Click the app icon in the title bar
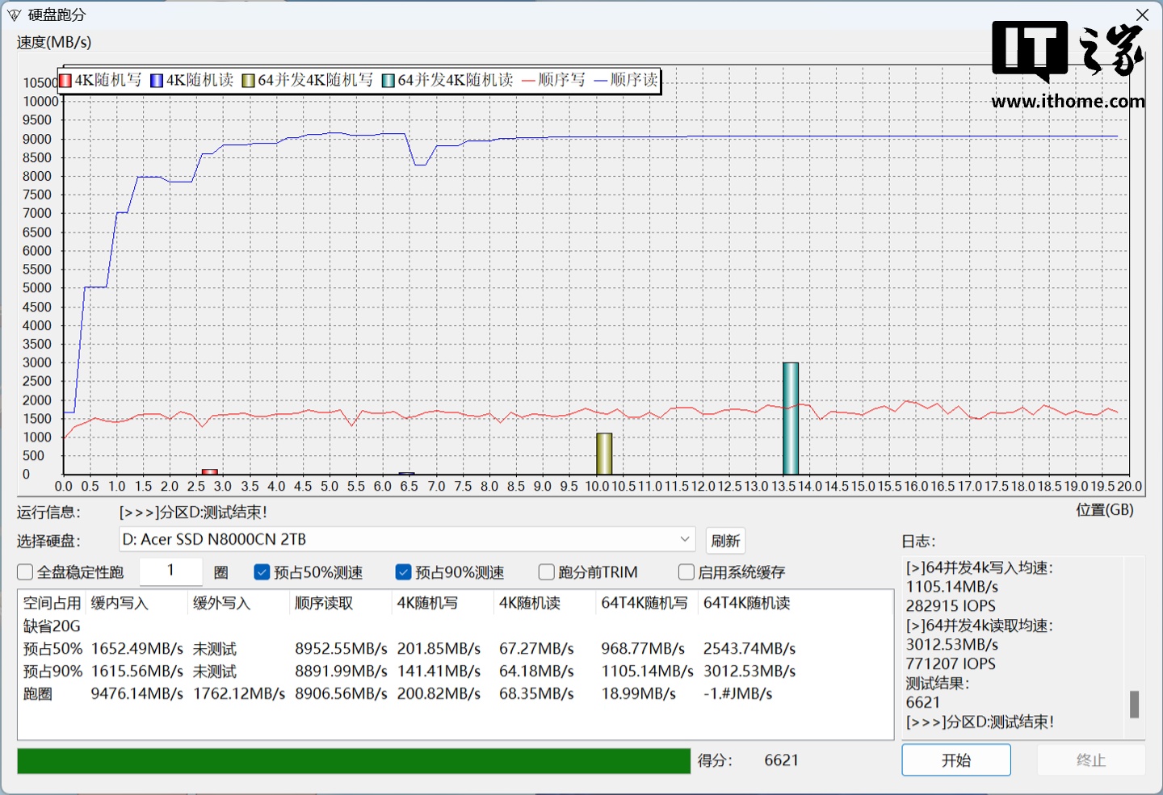This screenshot has width=1163, height=795. [x=14, y=15]
